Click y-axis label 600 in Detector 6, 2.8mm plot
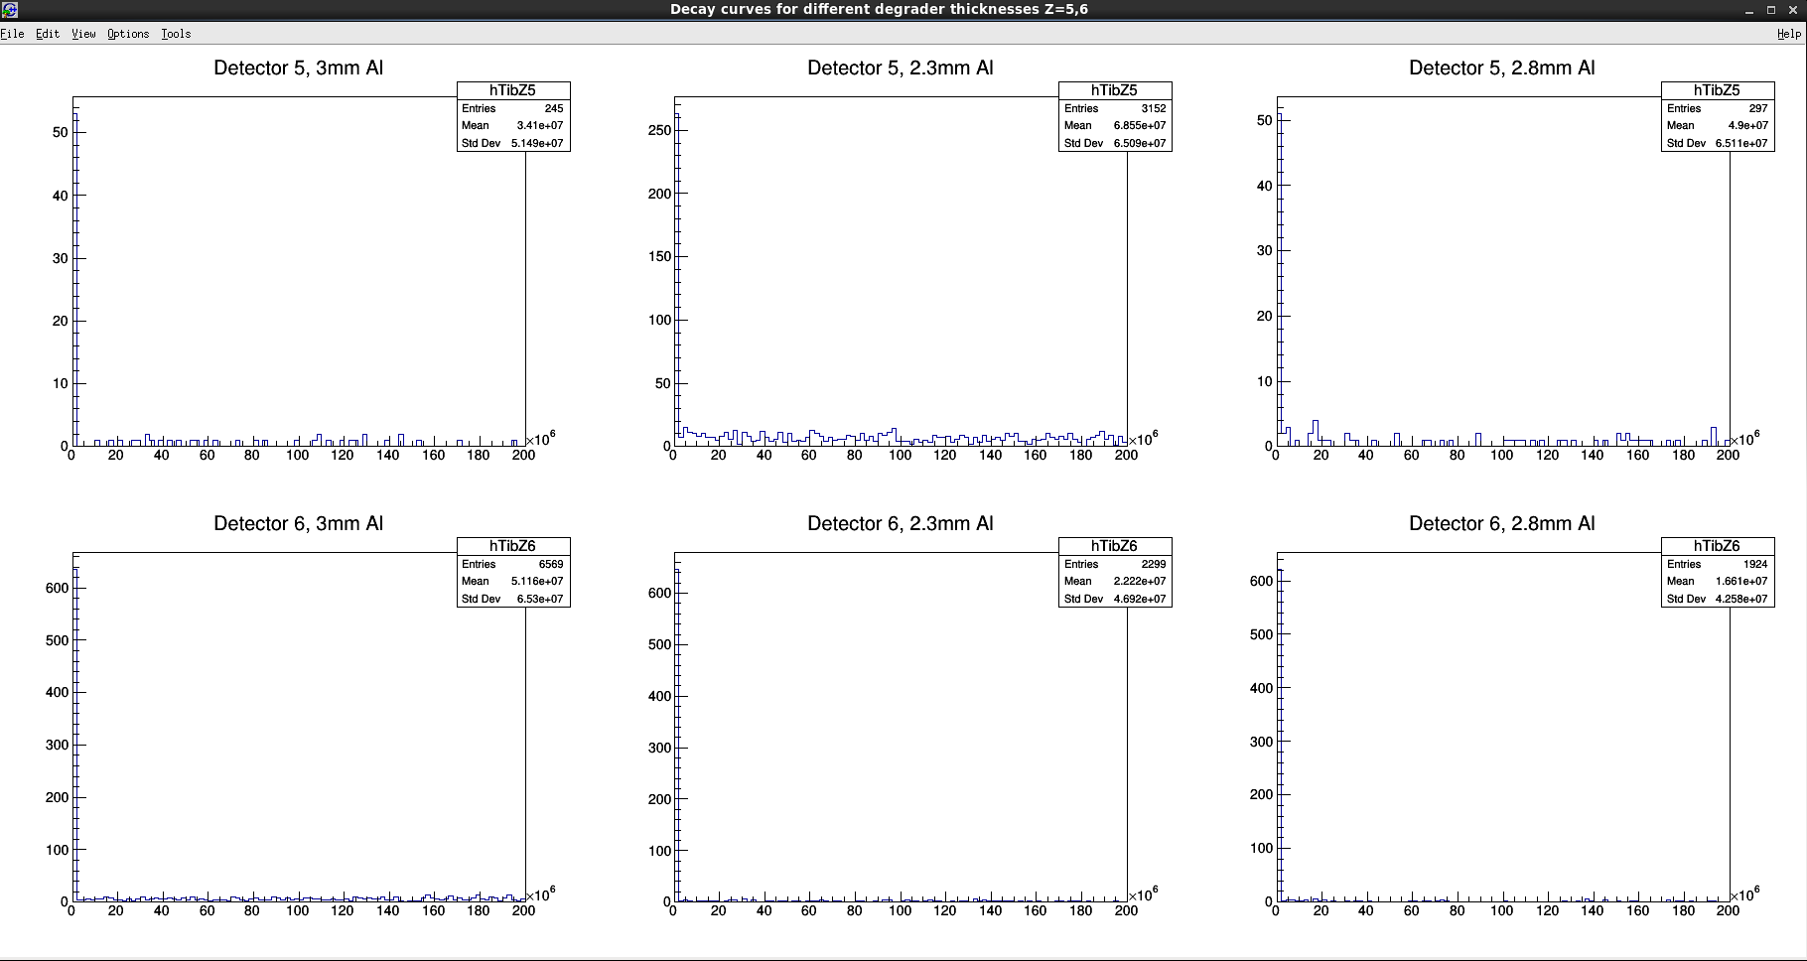The height and width of the screenshot is (961, 1807). click(x=1261, y=582)
